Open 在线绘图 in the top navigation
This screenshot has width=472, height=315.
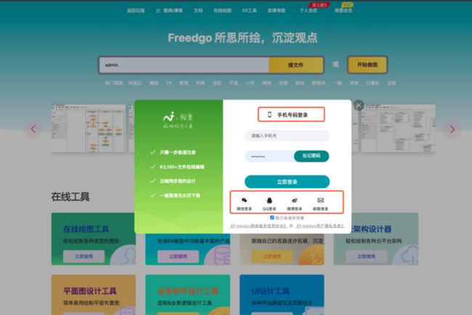[222, 11]
